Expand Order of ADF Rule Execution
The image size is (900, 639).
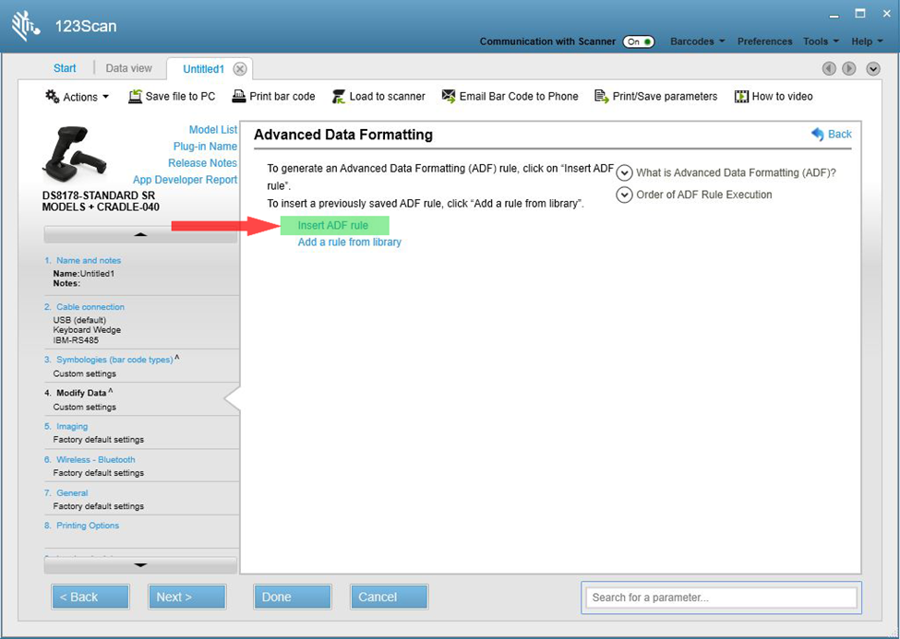coord(625,195)
